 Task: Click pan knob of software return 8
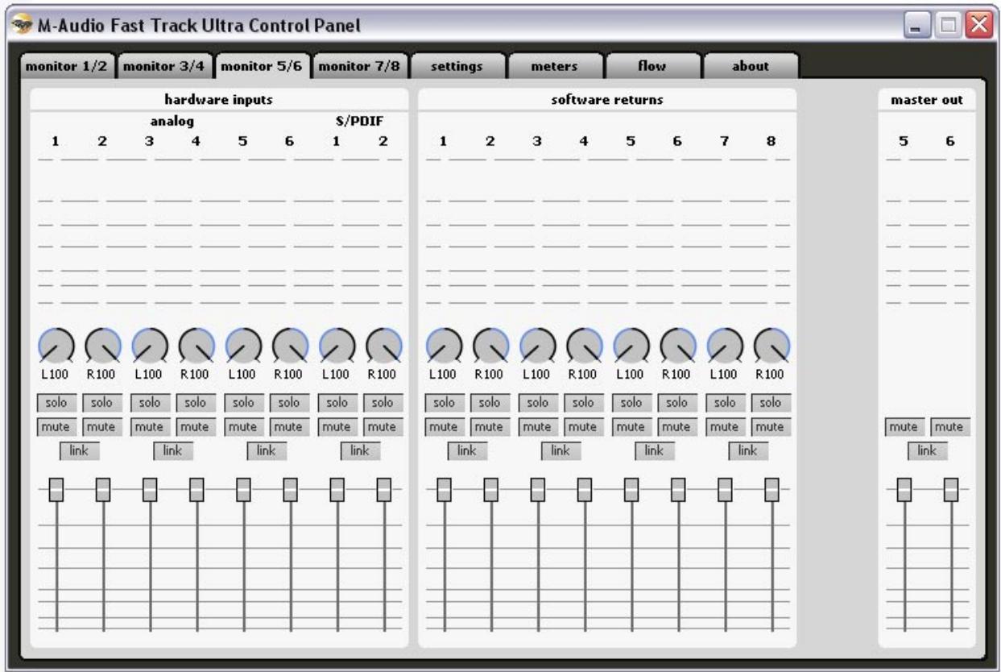[x=771, y=346]
